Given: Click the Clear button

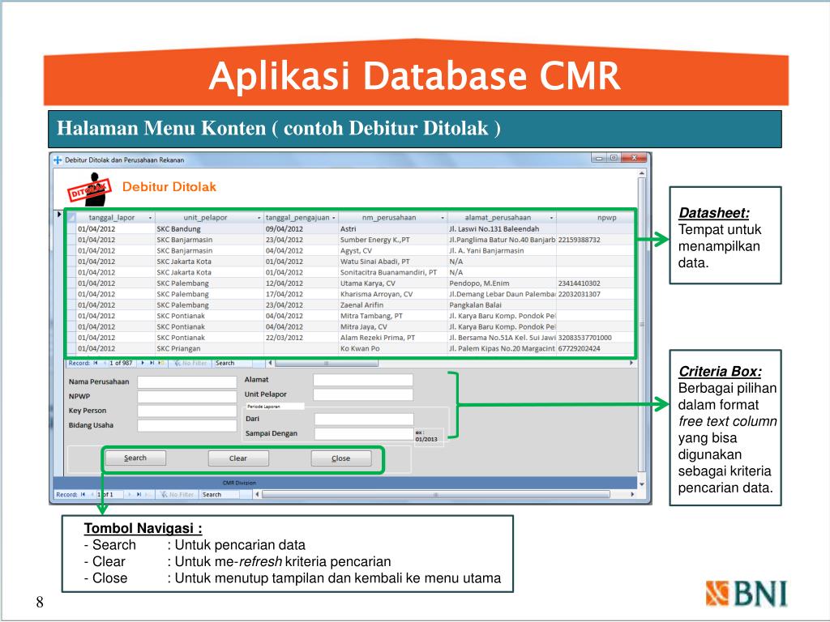Looking at the screenshot, I should pos(238,458).
